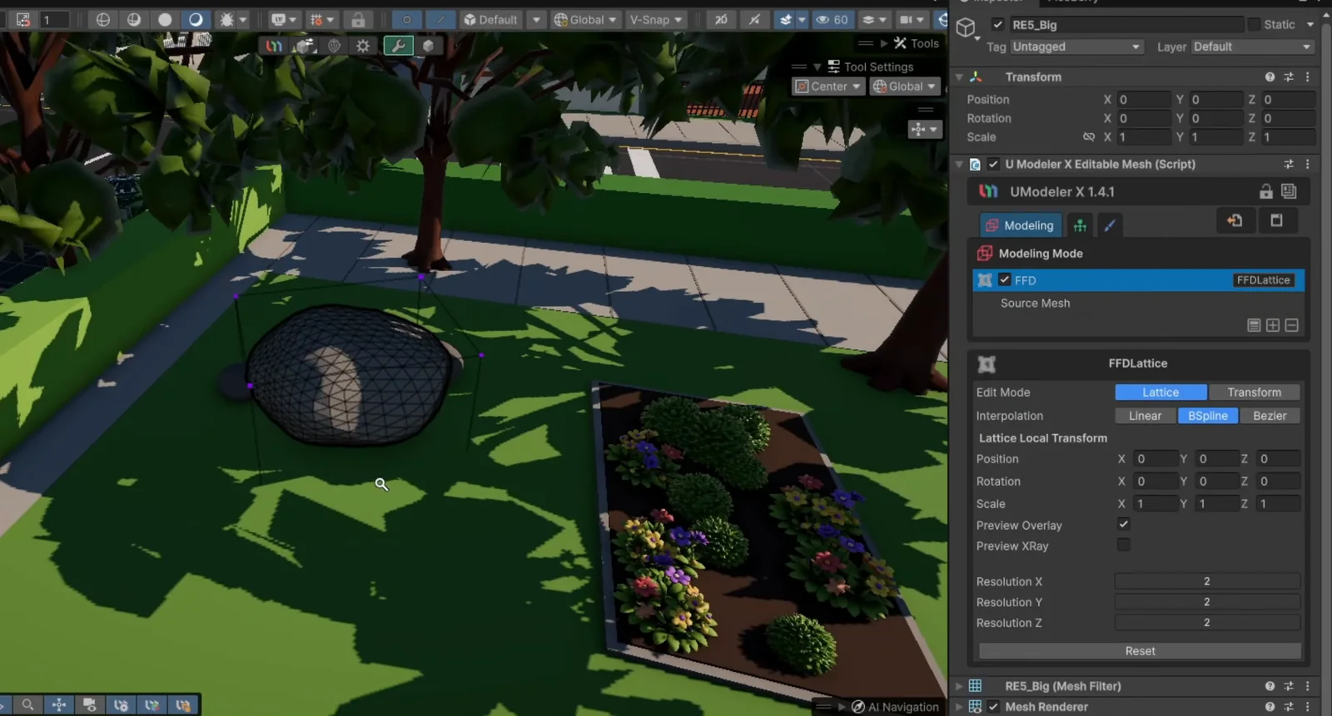The height and width of the screenshot is (716, 1332).
Task: Click the remove modifier minus icon
Action: tap(1291, 325)
